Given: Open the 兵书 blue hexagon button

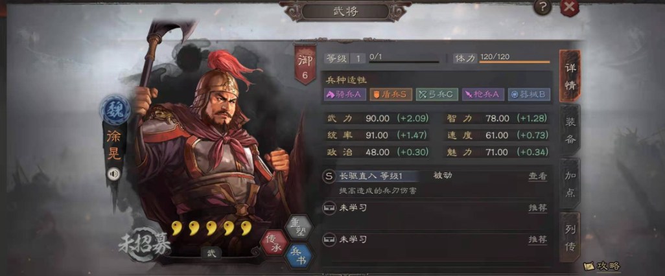Looking at the screenshot, I should pos(300,257).
